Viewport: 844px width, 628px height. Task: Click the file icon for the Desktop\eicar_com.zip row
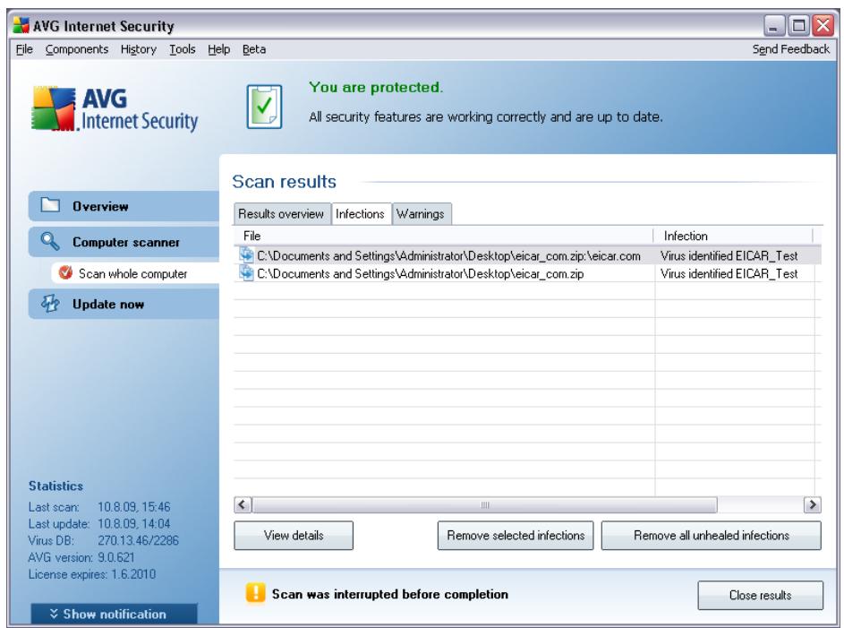246,272
